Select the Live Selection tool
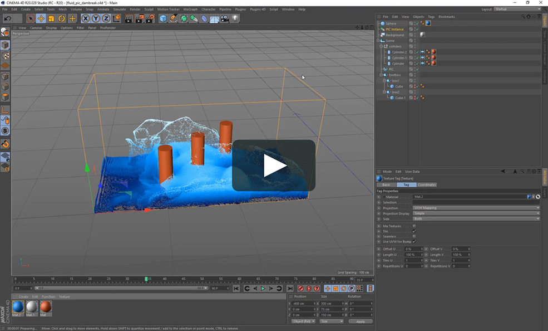This screenshot has height=331, width=548. pyautogui.click(x=30, y=18)
